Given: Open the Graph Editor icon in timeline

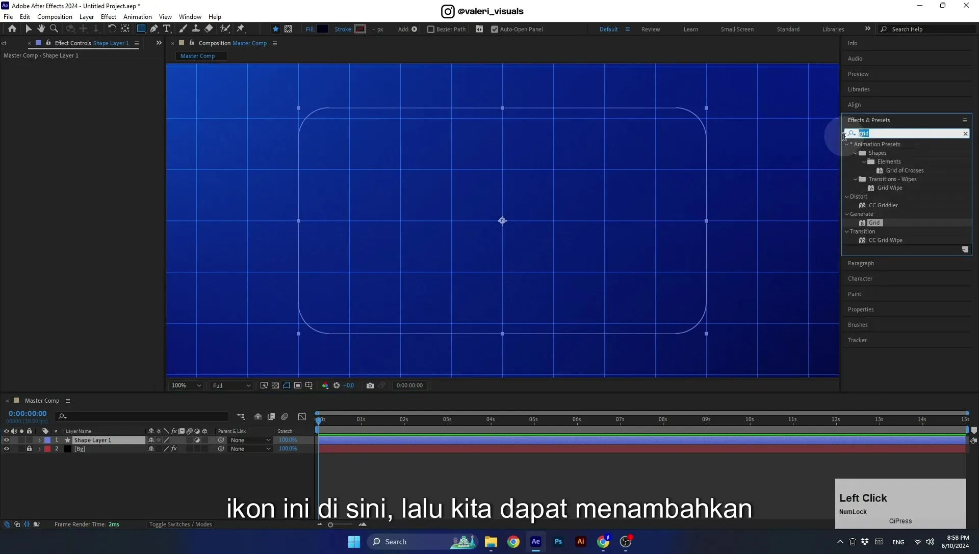Looking at the screenshot, I should coord(302,417).
